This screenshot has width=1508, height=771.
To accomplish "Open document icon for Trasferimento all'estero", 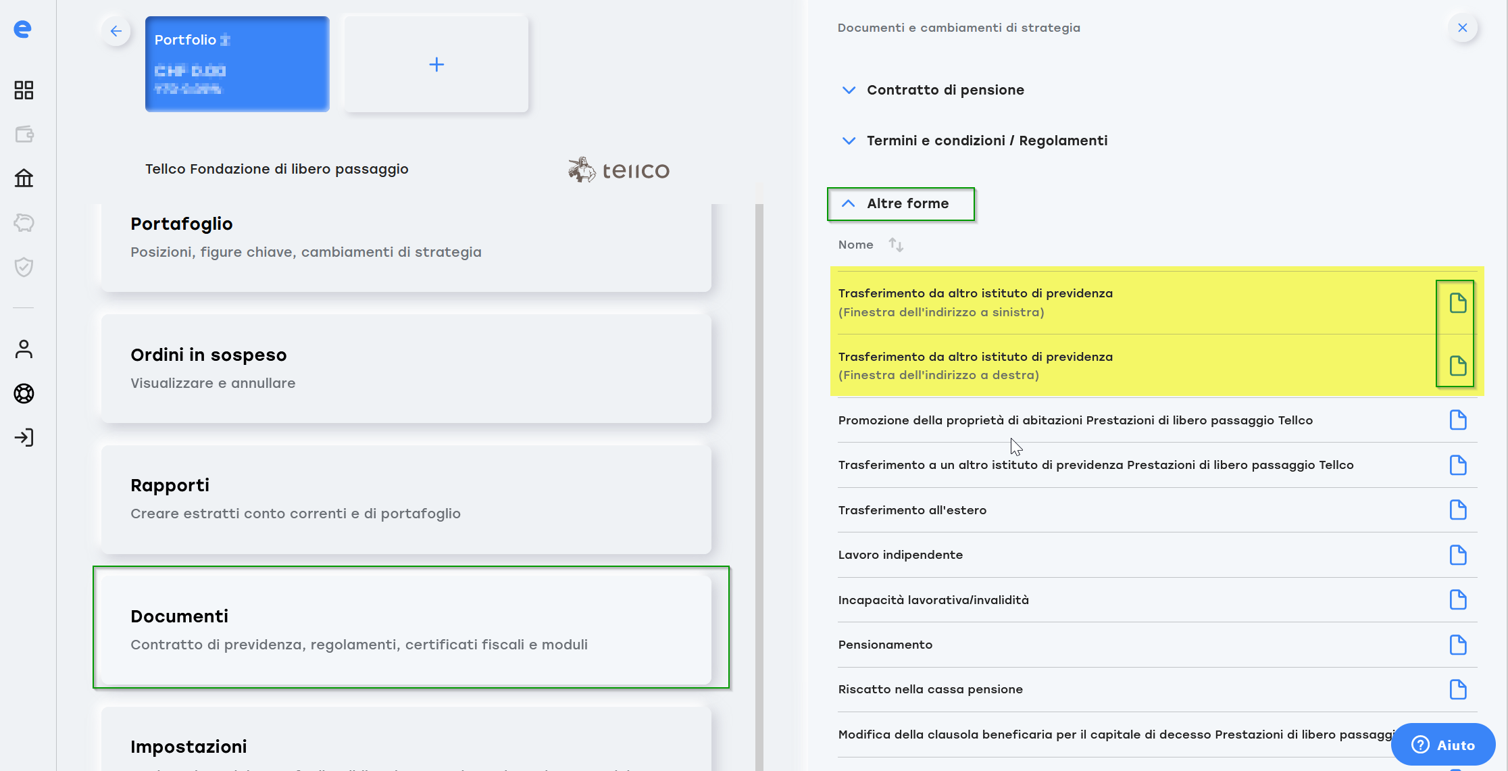I will [x=1457, y=510].
